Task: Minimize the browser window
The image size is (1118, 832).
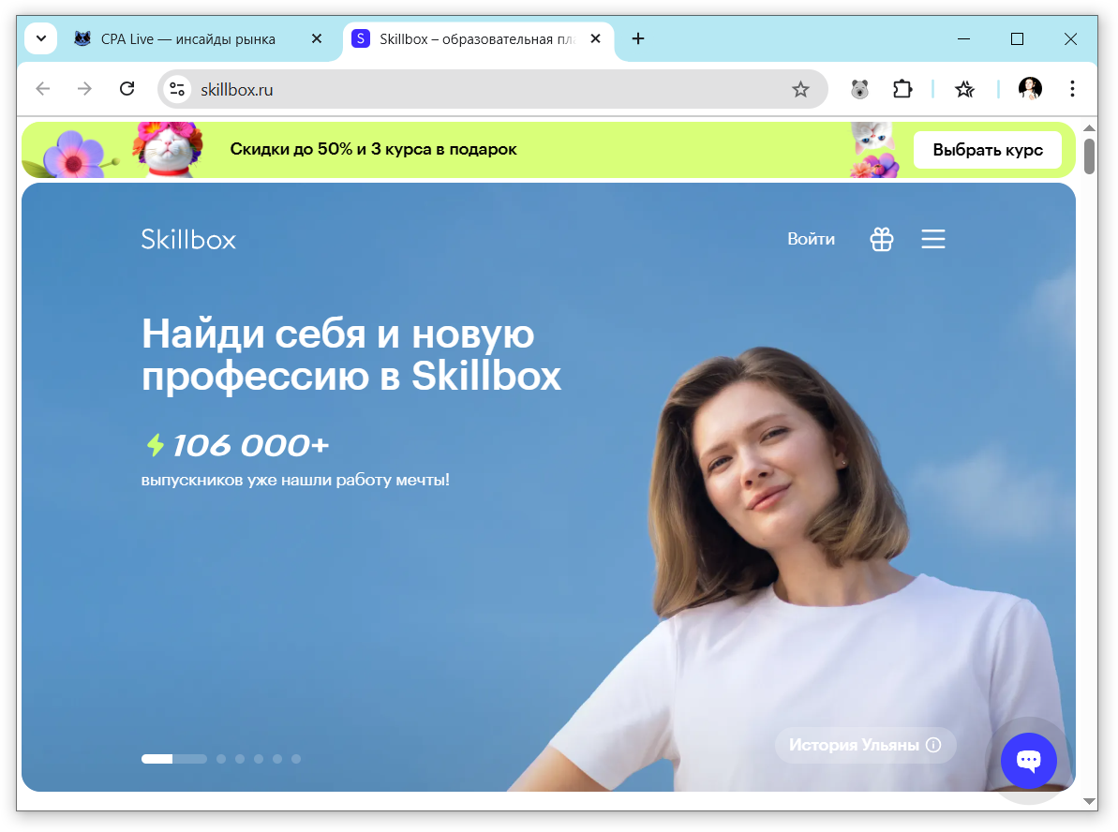Action: point(963,38)
